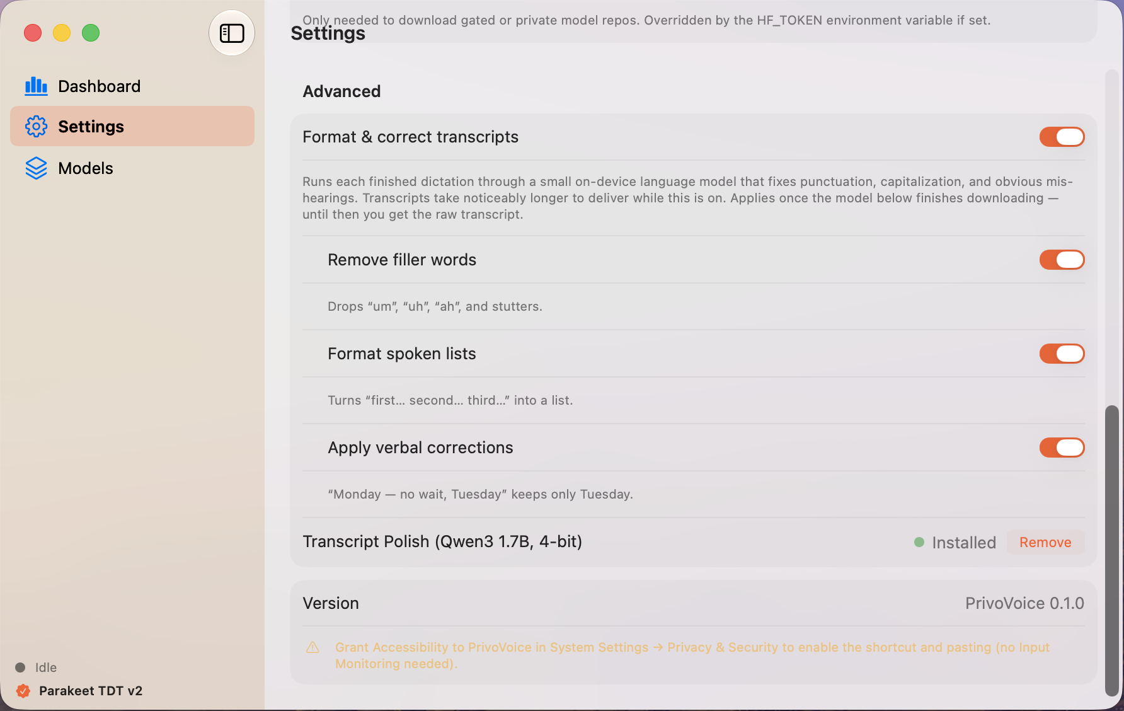The height and width of the screenshot is (711, 1124).
Task: Turn off Remove filler words
Action: point(1062,260)
